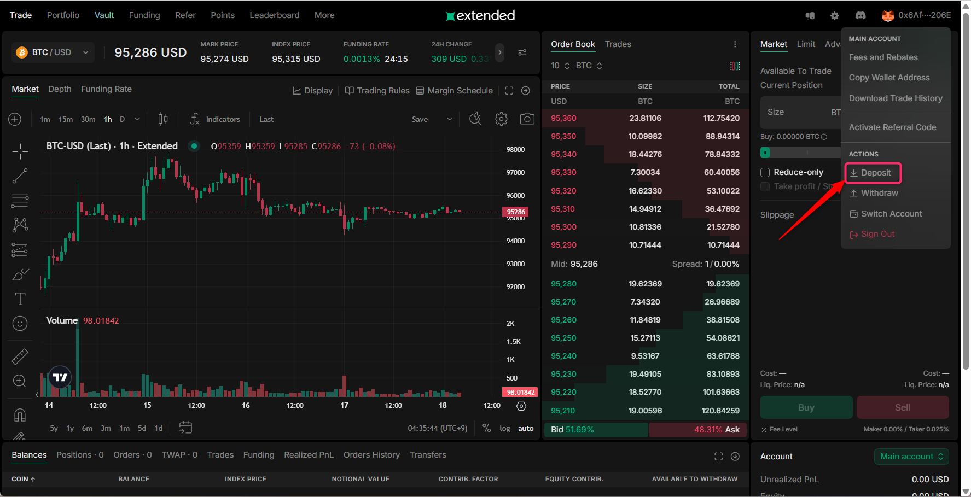The image size is (971, 497).
Task: Switch to the Trades tab in order book
Action: (618, 44)
